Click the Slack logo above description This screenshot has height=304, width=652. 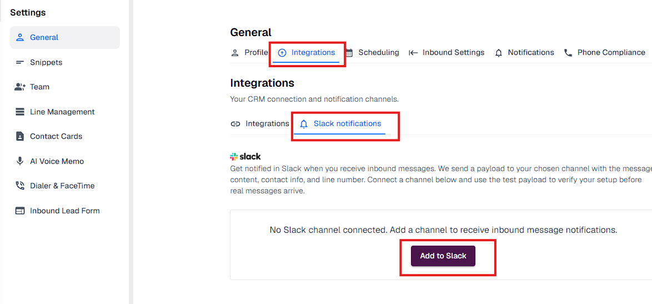245,156
